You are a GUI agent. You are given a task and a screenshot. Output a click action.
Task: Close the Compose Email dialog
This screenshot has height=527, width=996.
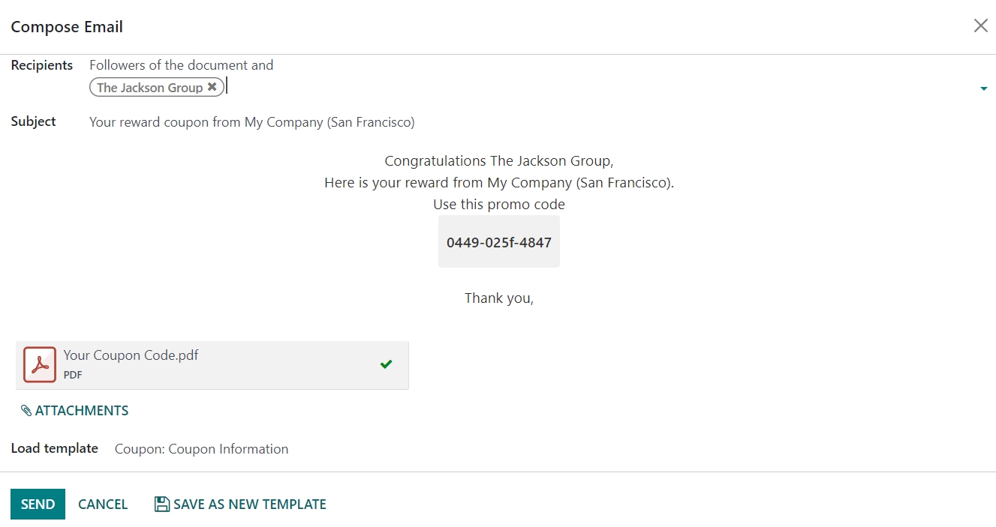tap(980, 26)
